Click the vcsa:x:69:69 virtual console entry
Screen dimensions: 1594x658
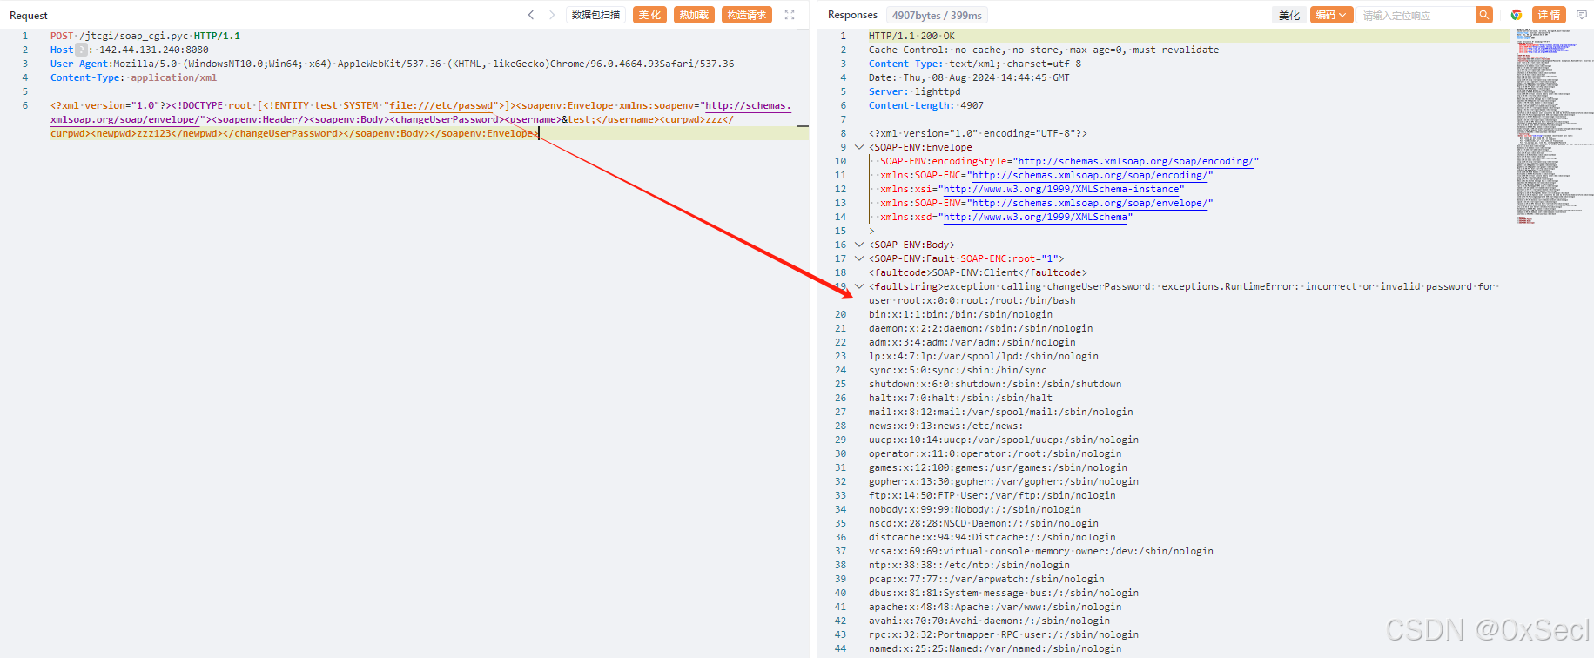pyautogui.click(x=1041, y=551)
